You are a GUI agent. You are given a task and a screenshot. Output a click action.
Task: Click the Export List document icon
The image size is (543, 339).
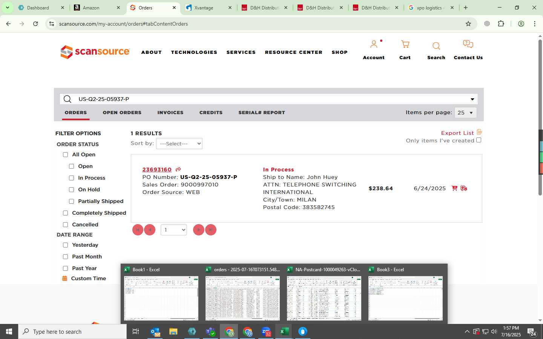[x=479, y=132]
